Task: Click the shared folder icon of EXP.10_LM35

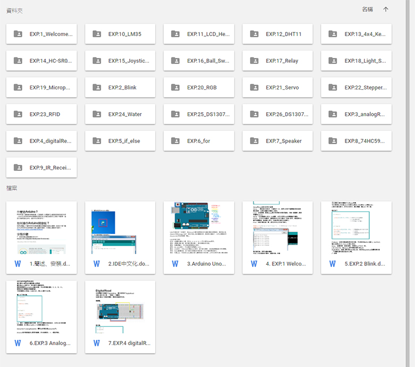Action: [97, 34]
